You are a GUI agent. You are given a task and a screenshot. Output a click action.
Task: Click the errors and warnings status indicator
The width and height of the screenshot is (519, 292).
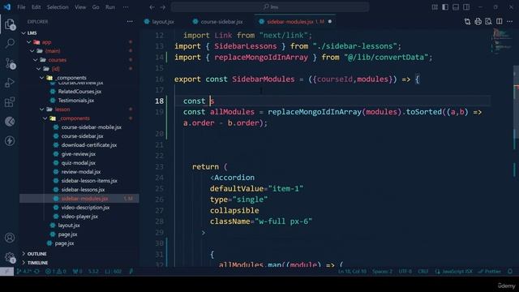tap(56, 272)
